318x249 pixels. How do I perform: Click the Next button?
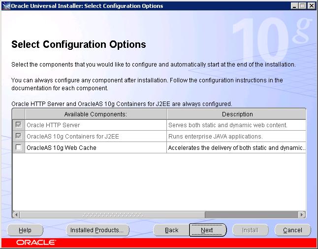click(208, 230)
